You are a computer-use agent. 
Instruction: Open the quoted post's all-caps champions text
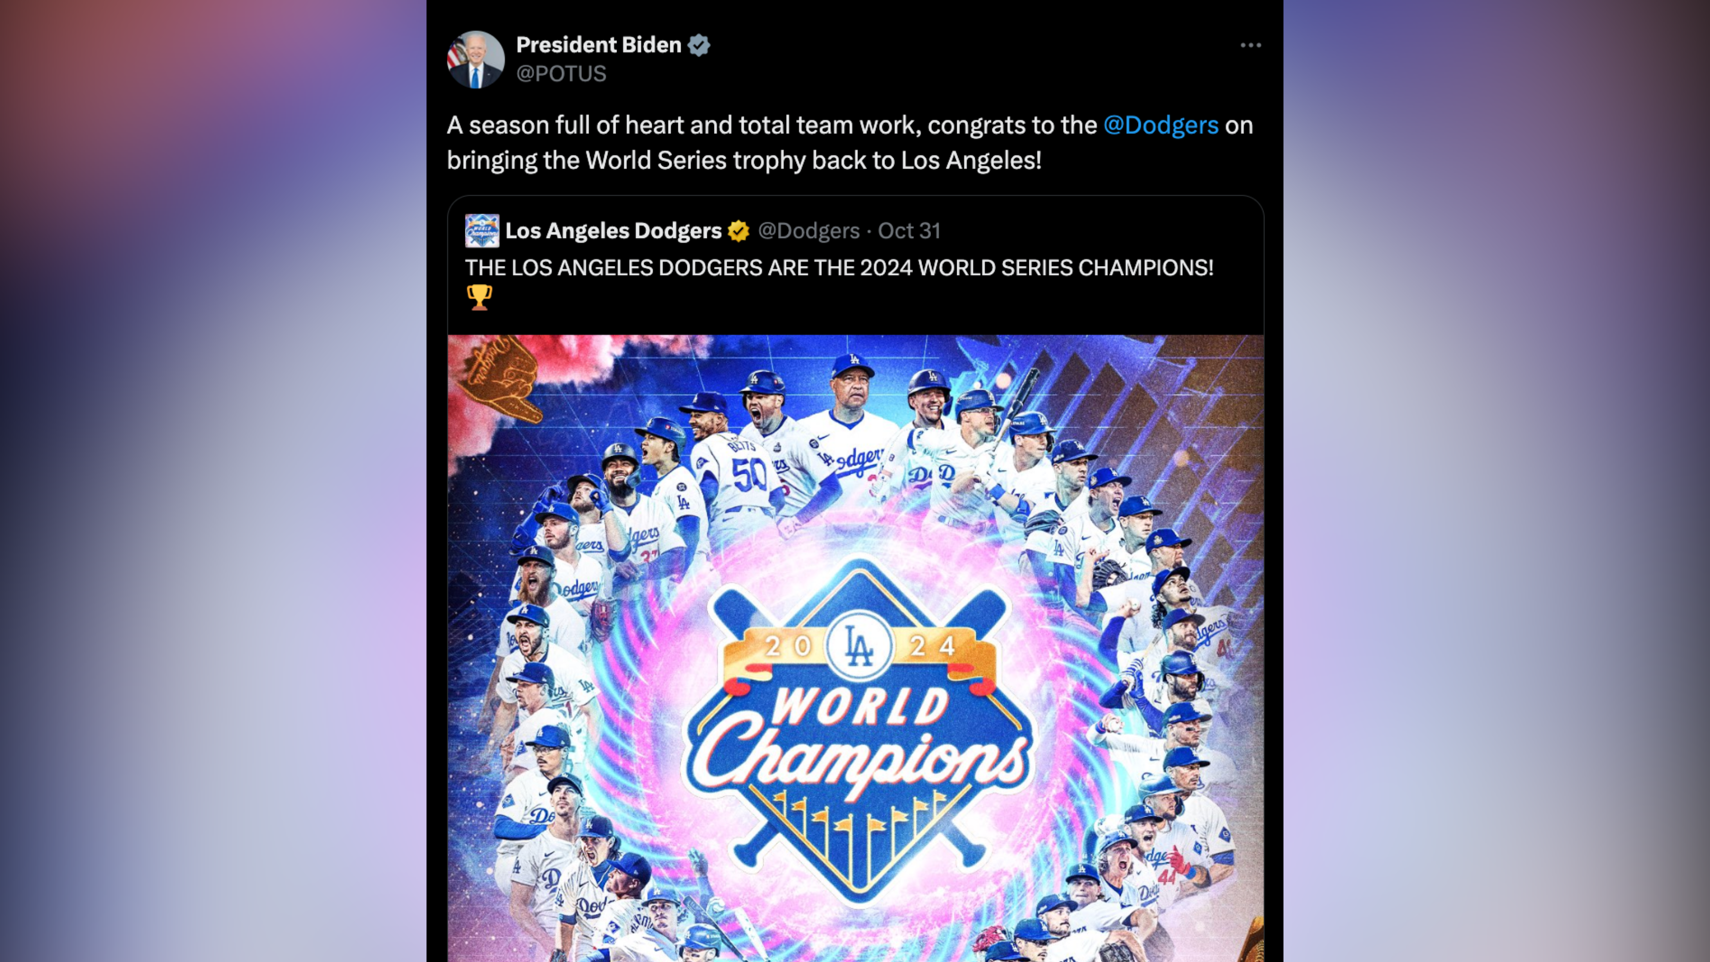pos(839,267)
